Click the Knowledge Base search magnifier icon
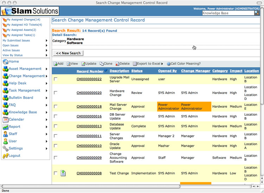The height and width of the screenshot is (193, 264). [257, 13]
